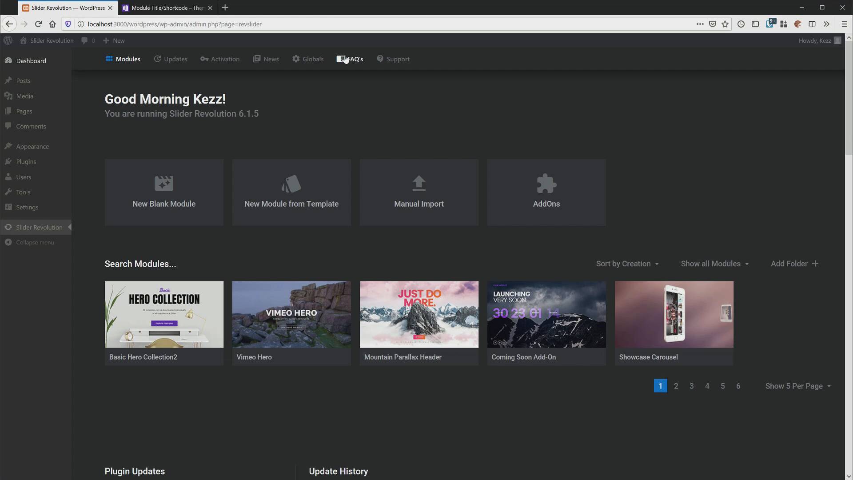
Task: Click the Manual Import upload icon
Action: click(419, 184)
